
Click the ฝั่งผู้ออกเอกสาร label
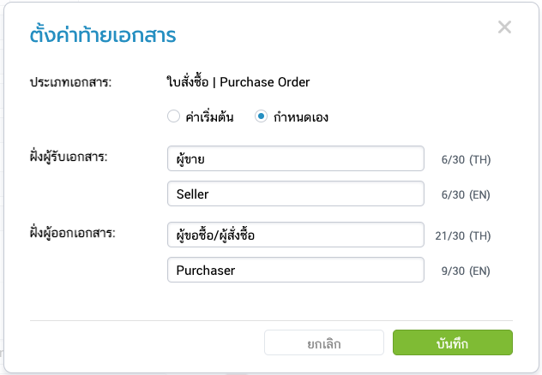pyautogui.click(x=75, y=235)
